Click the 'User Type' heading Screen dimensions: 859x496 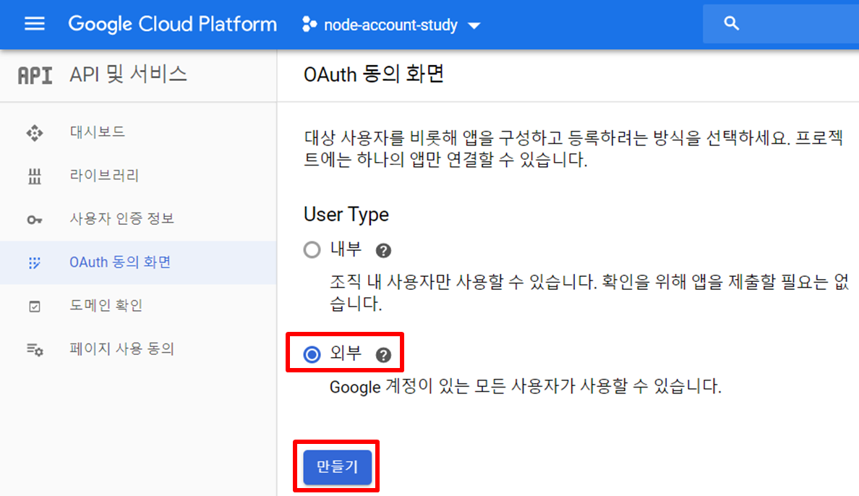coord(346,214)
